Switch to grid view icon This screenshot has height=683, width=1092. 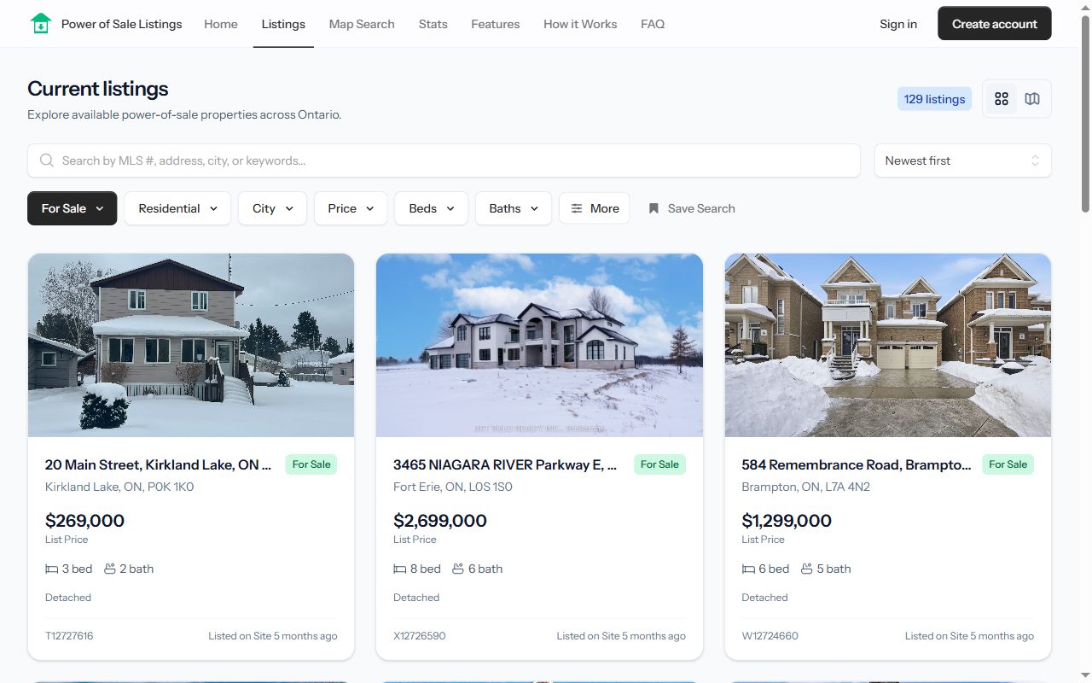(1002, 99)
